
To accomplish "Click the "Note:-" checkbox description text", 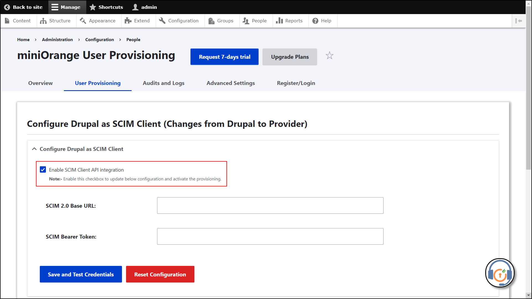I will coord(135,179).
